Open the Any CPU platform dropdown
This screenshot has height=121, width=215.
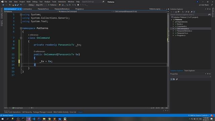click(41, 5)
